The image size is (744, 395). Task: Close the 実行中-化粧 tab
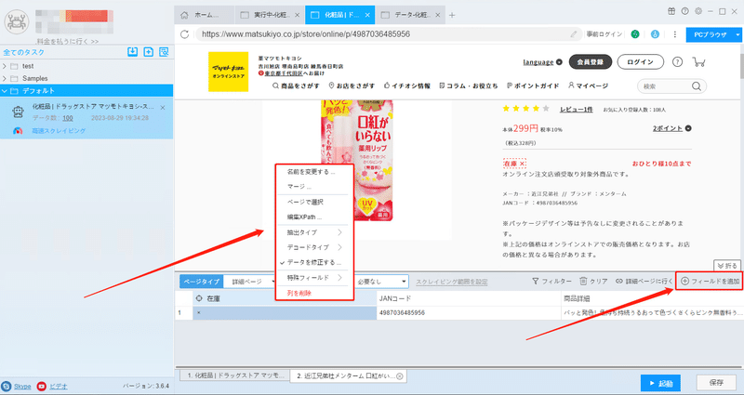(297, 15)
